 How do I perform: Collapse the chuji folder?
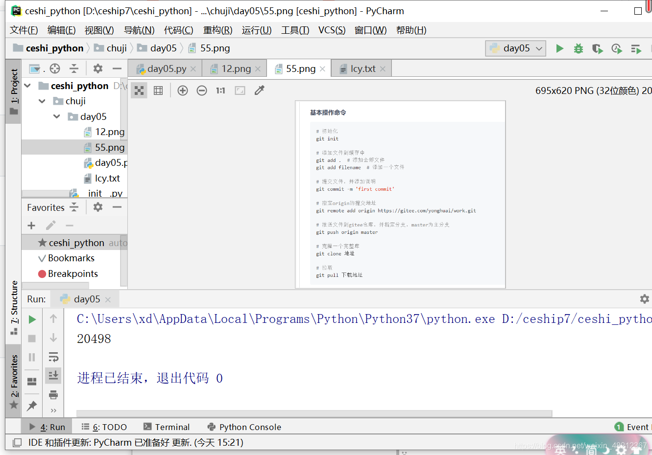pos(43,101)
